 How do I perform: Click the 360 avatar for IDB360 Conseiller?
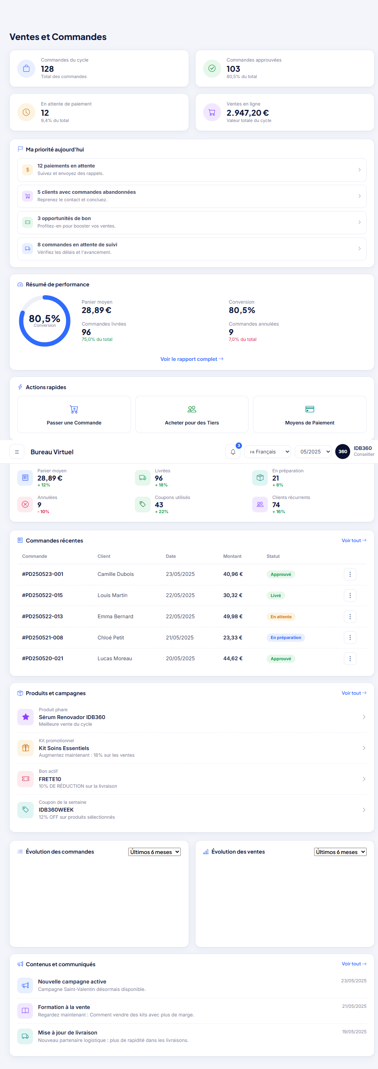coord(343,452)
